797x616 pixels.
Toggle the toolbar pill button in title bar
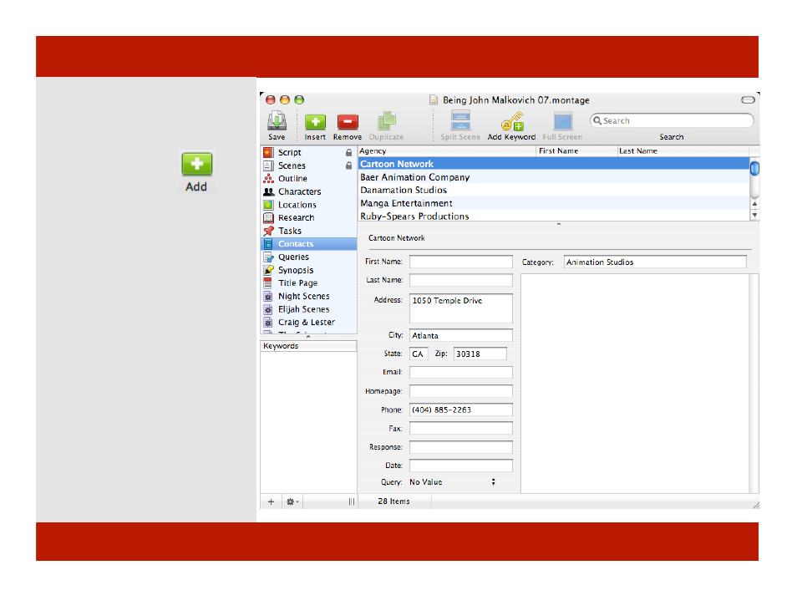(748, 100)
